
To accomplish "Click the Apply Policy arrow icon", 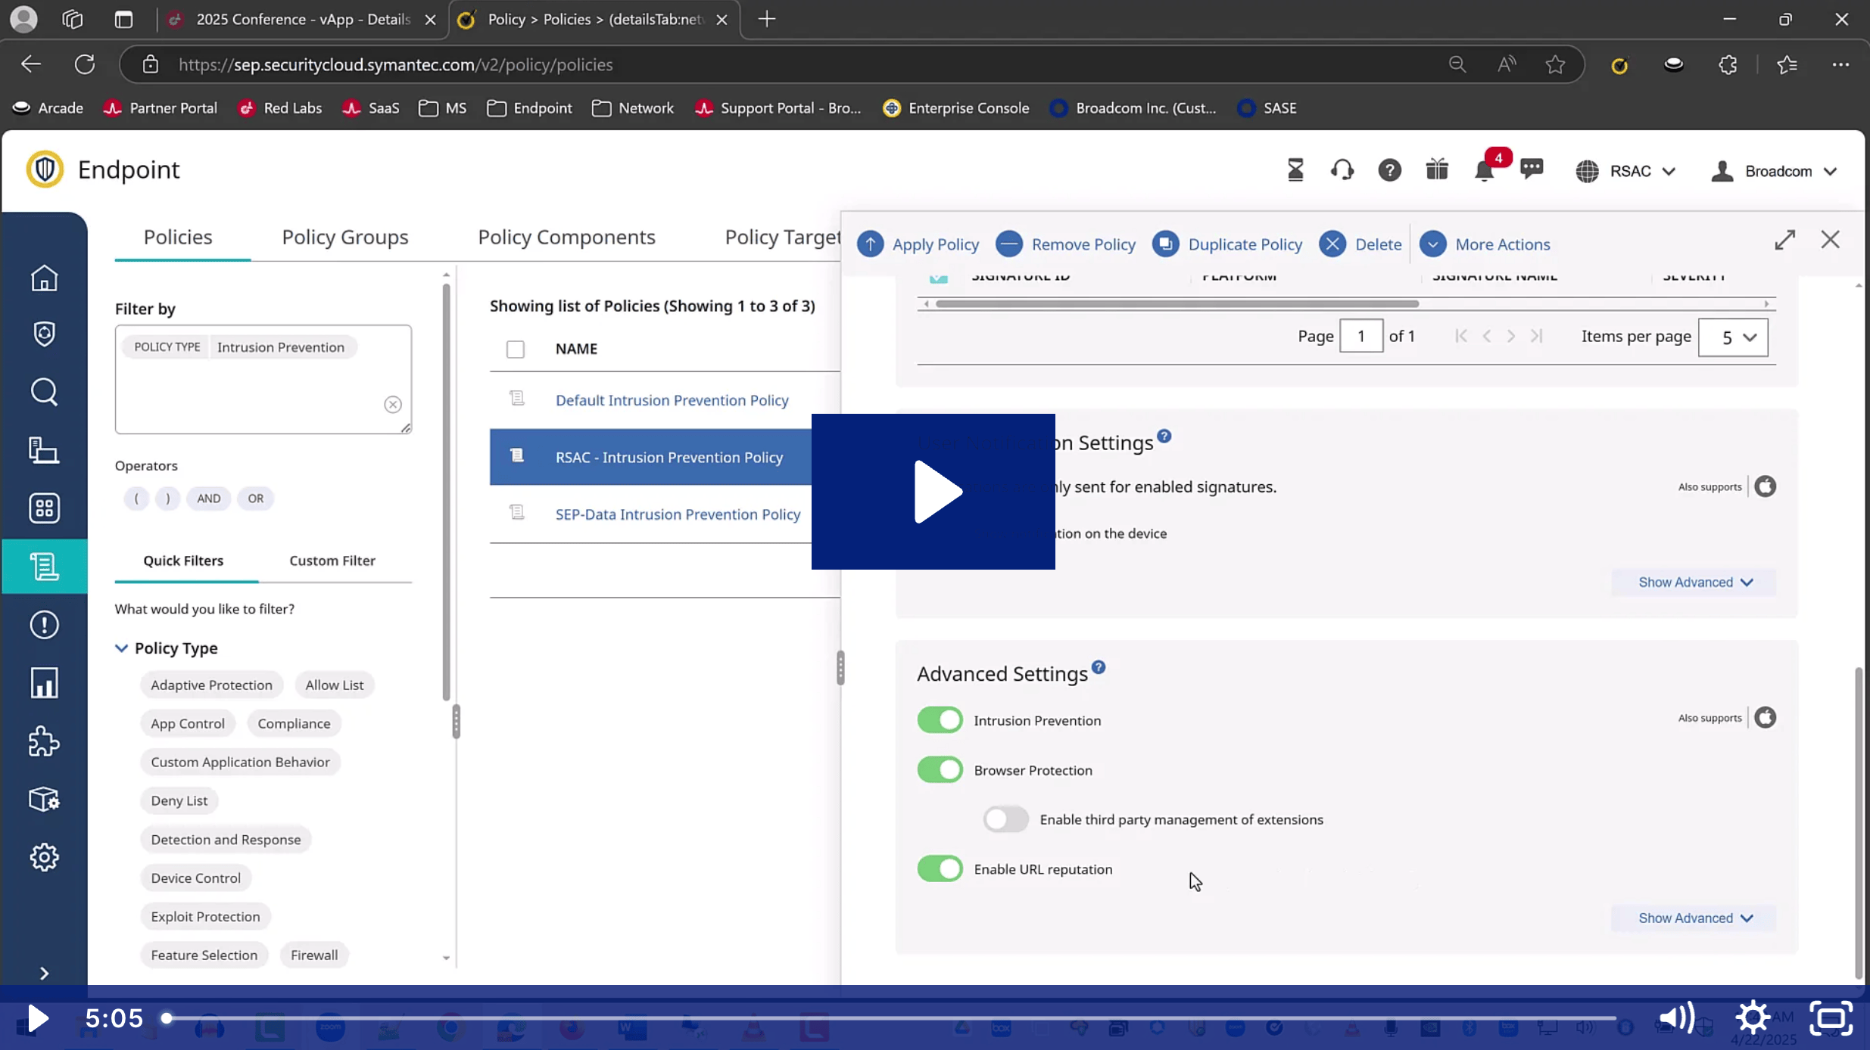I will coord(870,244).
